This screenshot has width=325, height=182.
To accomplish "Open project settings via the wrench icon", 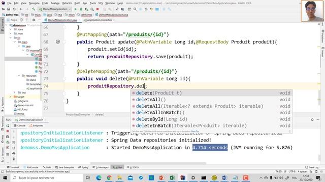I will click(x=117, y=9).
